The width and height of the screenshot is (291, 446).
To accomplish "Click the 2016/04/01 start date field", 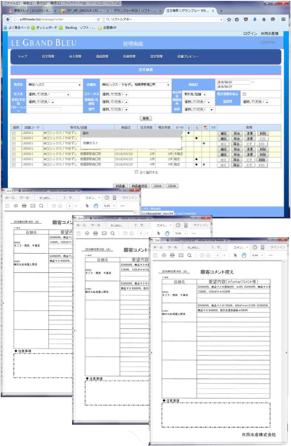I will pos(233,82).
